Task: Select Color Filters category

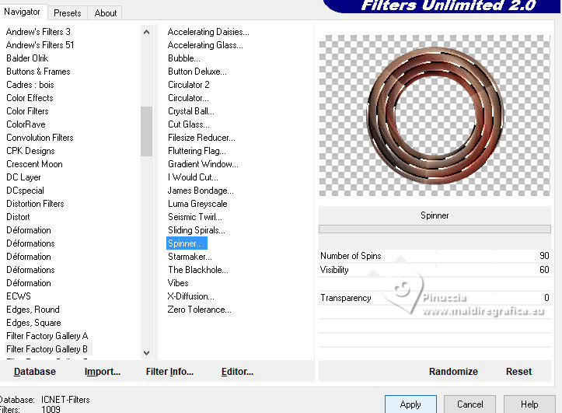Action: tap(27, 111)
